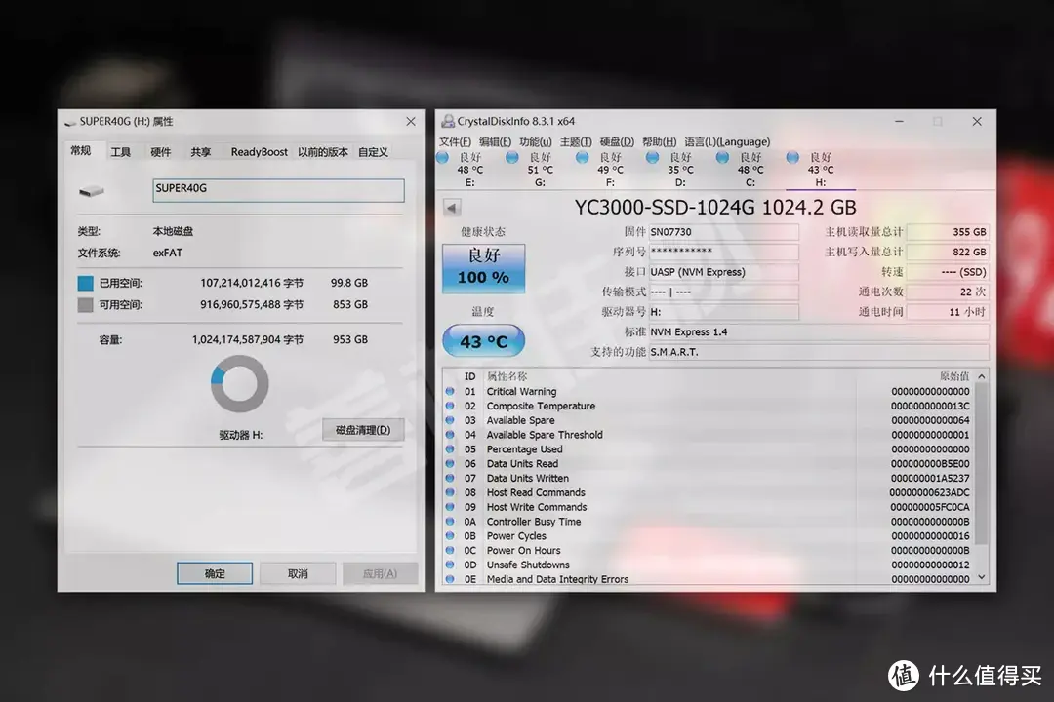This screenshot has width=1054, height=702.
Task: Click the SMART list scroll down arrow
Action: (982, 577)
